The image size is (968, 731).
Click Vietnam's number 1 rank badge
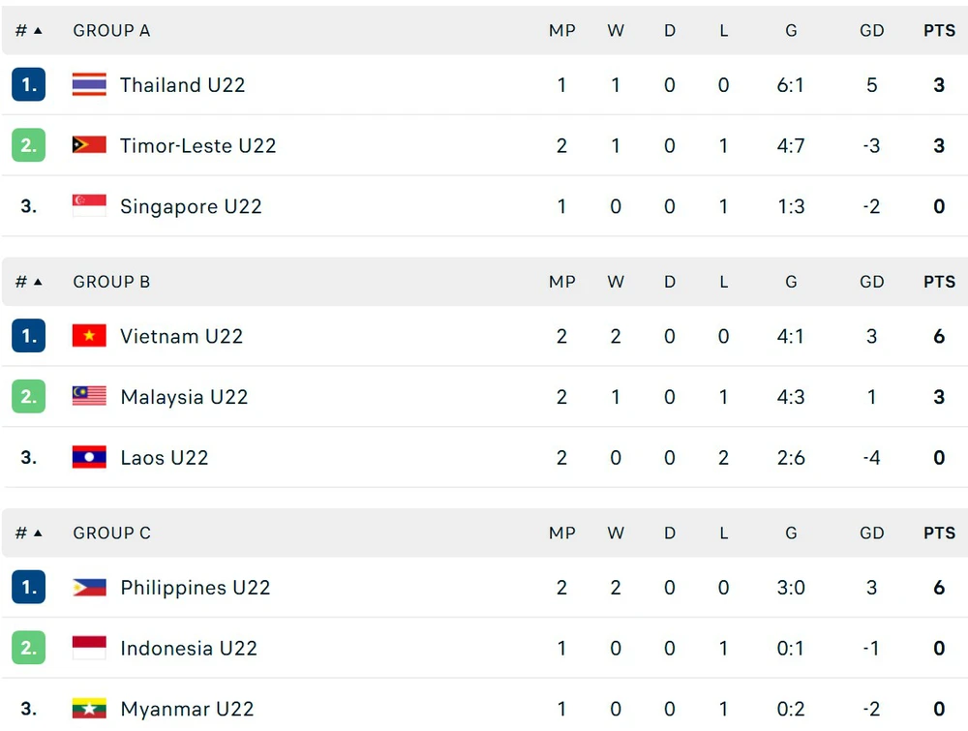(x=28, y=336)
